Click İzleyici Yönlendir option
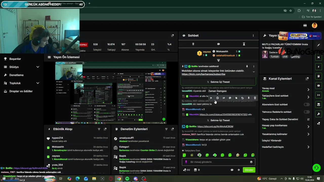The image size is (324, 182). [x=272, y=141]
